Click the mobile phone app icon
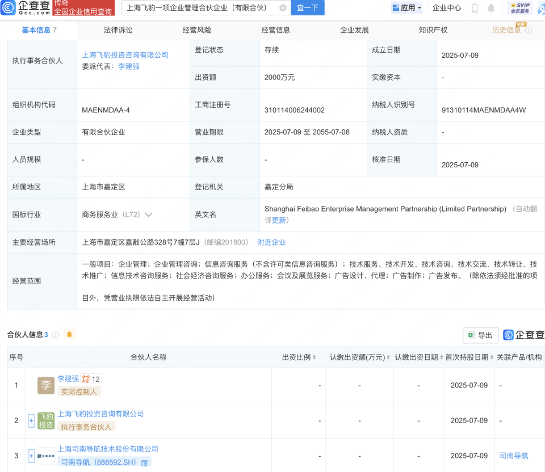 [475, 8]
